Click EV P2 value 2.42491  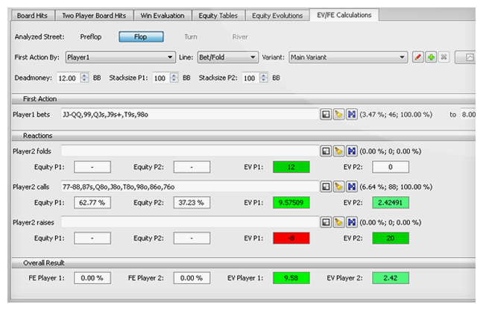pos(391,203)
